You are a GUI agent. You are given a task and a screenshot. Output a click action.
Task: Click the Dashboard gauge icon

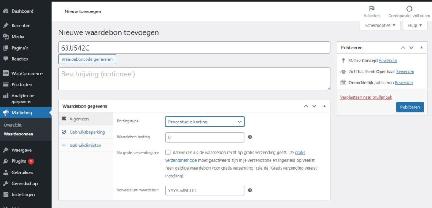coord(5,11)
